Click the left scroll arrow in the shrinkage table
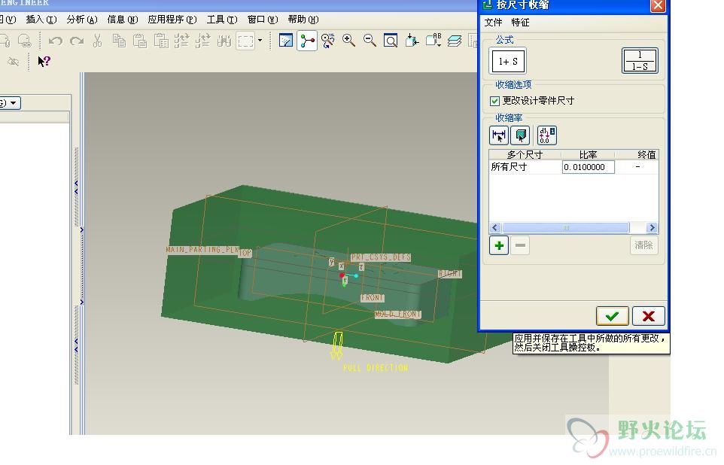The width and height of the screenshot is (724, 465). point(495,228)
